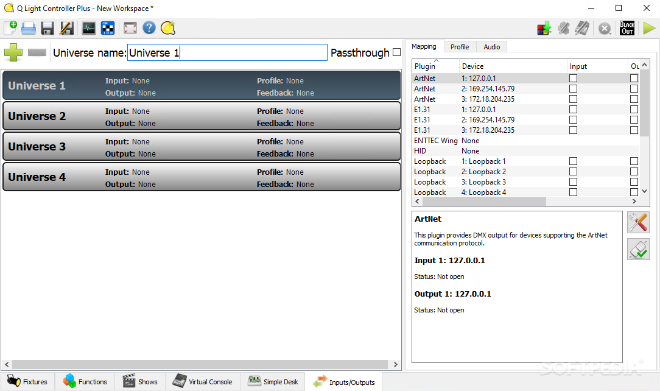The image size is (660, 391).
Task: Enable output for ArtNet 1: 127.0.0.1
Action: [634, 79]
